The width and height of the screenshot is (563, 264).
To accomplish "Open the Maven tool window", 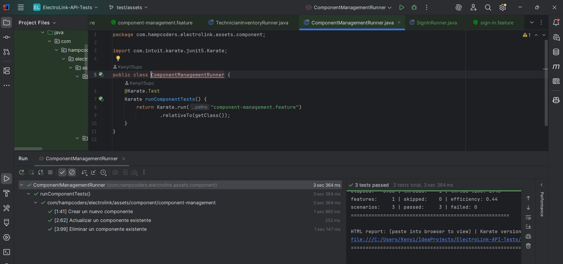I will pos(556,66).
